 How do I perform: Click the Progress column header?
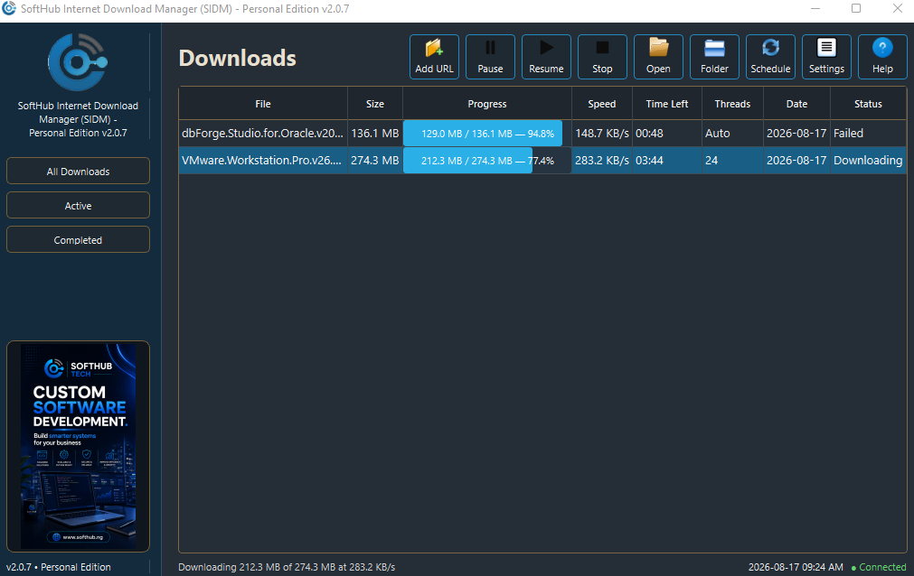[x=487, y=104]
